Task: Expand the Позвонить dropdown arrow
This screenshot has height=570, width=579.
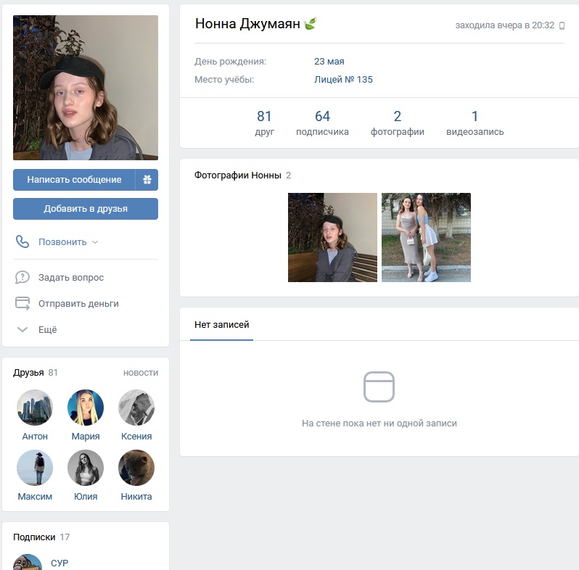Action: tap(95, 242)
